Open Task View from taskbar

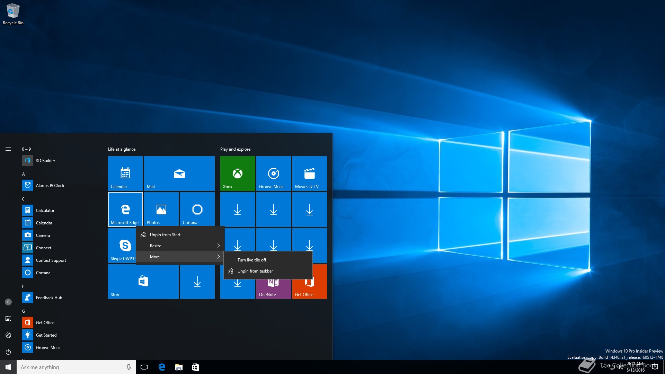[x=144, y=367]
